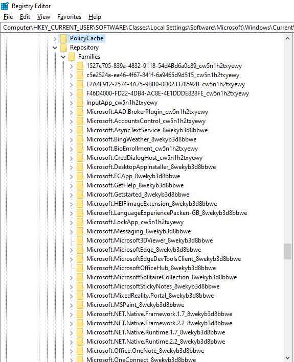Click folder icon of F46D4000-FD22 key
The width and height of the screenshot is (294, 362).
(80, 93)
